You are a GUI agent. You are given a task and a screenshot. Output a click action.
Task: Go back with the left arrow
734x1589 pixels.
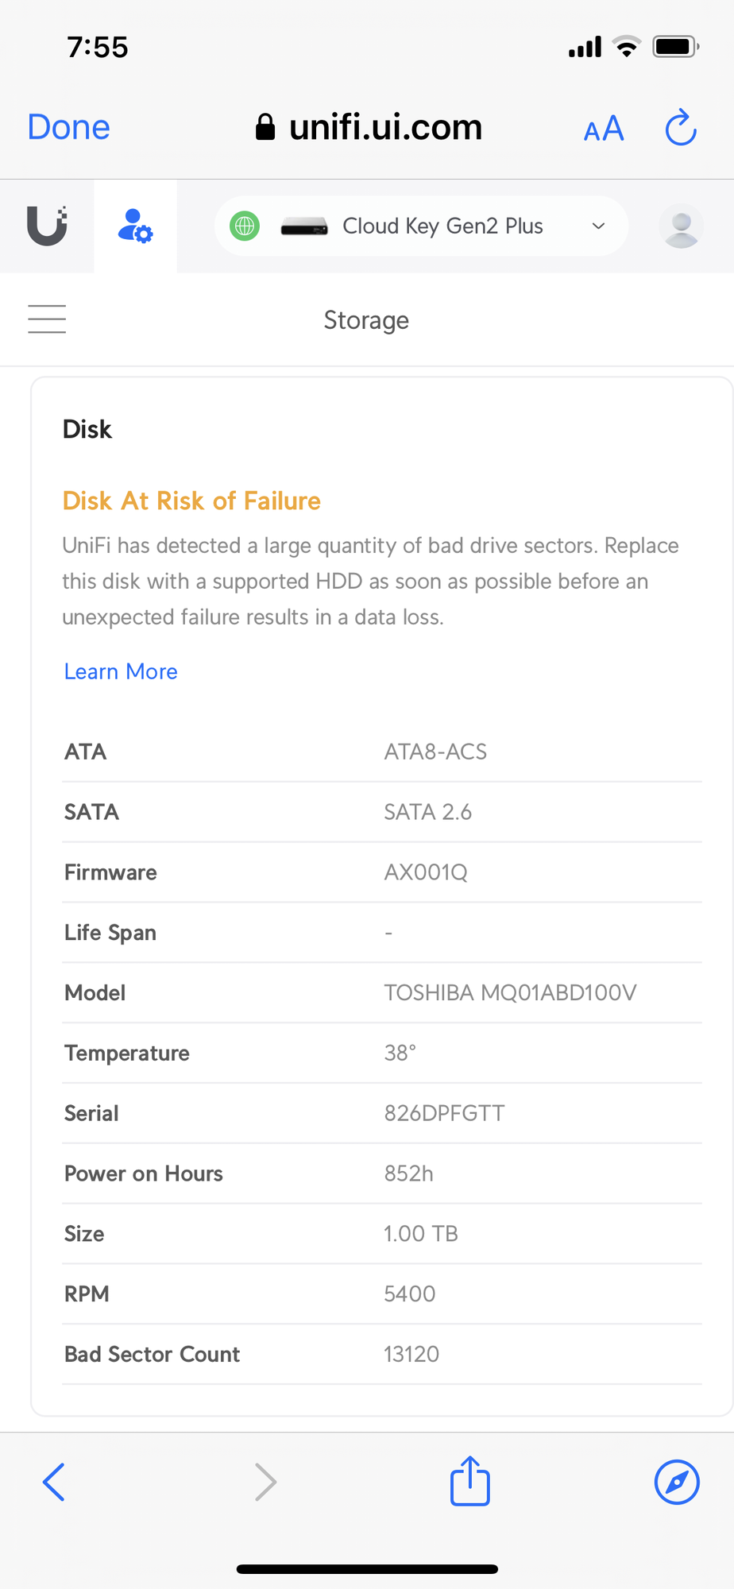point(54,1482)
